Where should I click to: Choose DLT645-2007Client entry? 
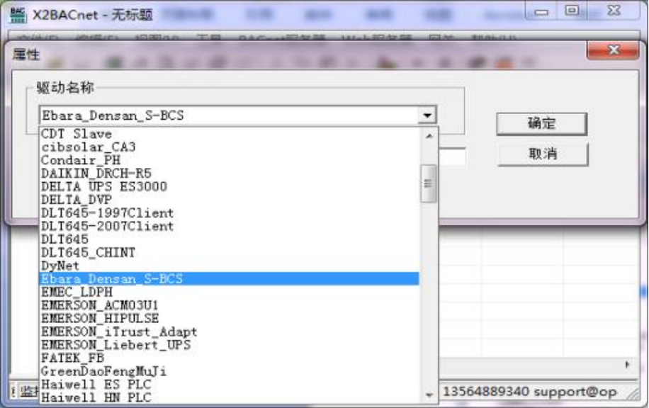(x=230, y=227)
